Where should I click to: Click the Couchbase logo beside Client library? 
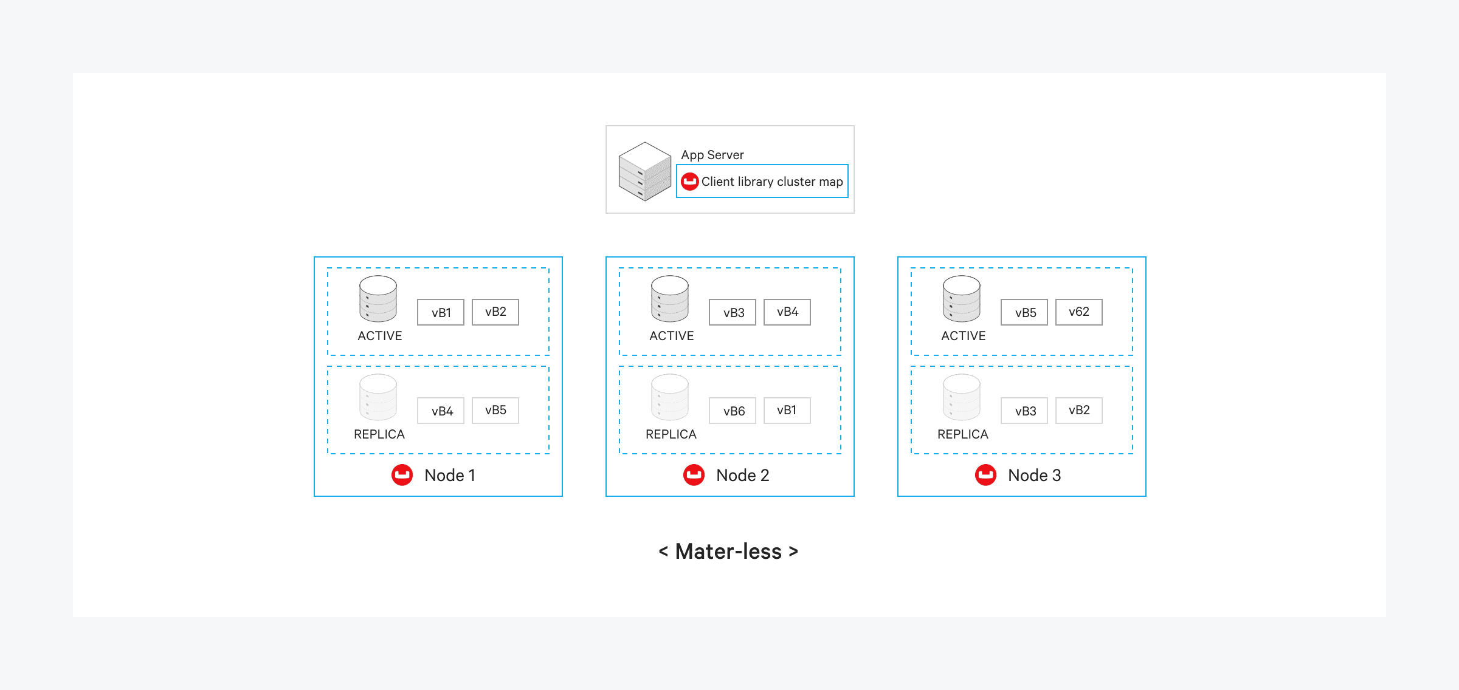tap(689, 182)
